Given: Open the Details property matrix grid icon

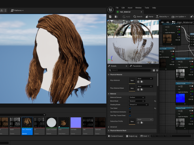Looking at the screenshot, I should click(154, 70).
